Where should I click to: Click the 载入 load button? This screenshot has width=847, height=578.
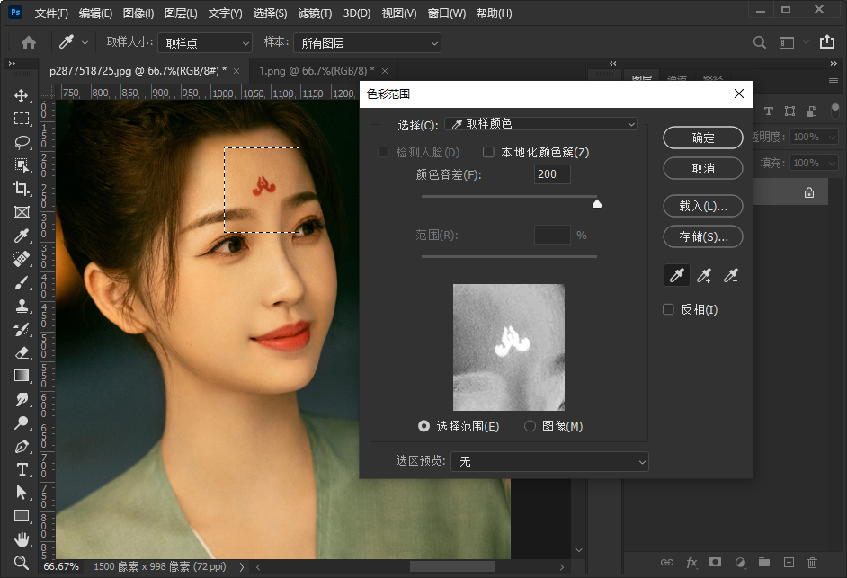coord(703,207)
